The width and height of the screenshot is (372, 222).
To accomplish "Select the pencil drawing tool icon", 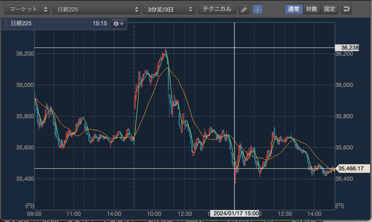I will coord(244,9).
